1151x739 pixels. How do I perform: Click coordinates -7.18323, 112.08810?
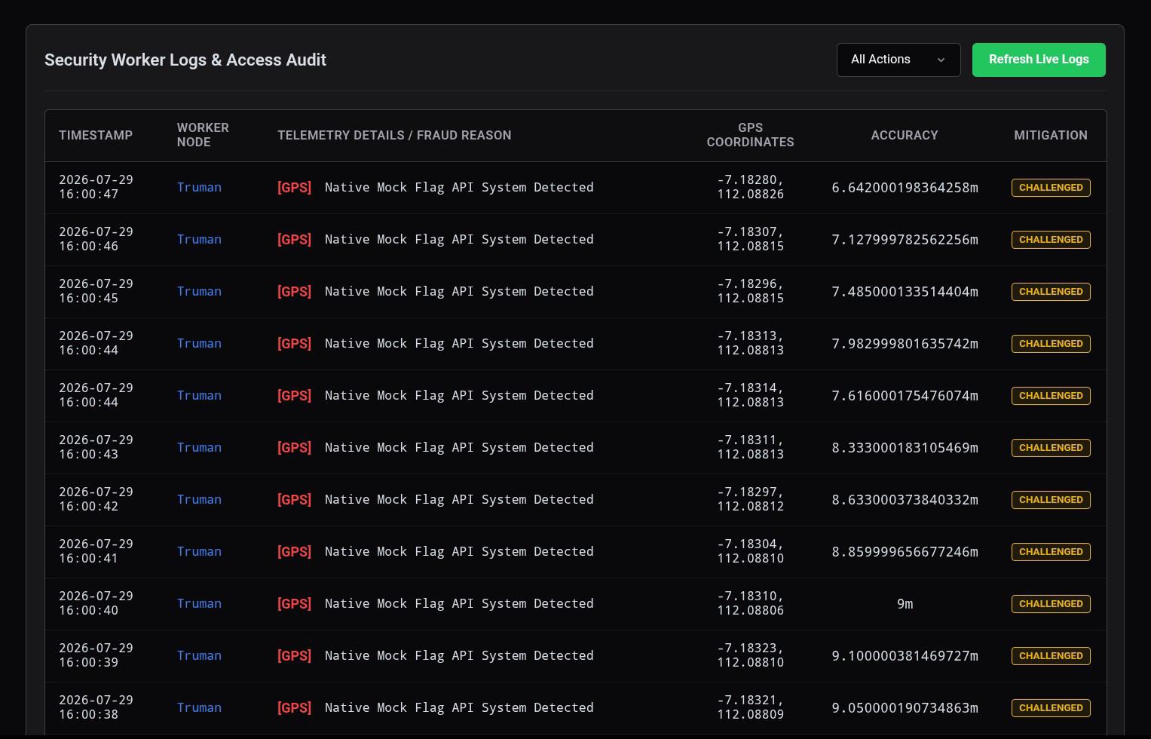(750, 655)
